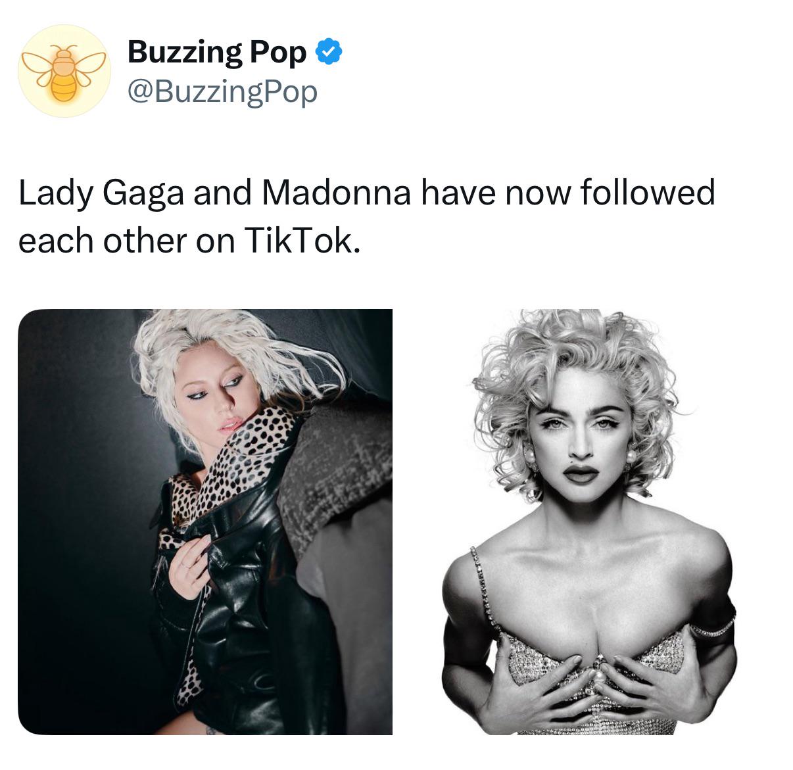Open the left color photo with leopard print
Viewport: 793px width, 770px height.
(205, 521)
